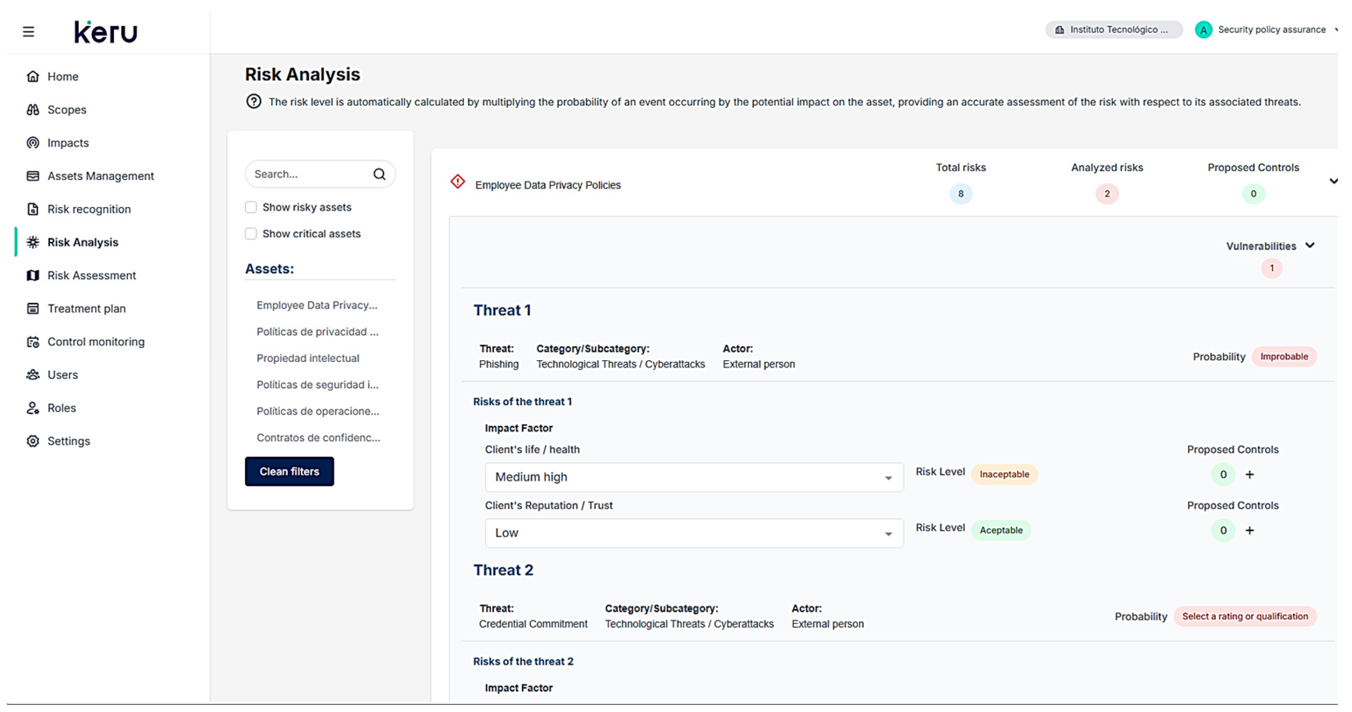This screenshot has height=712, width=1352.
Task: Select Employee Data Privacy asset
Action: point(316,305)
